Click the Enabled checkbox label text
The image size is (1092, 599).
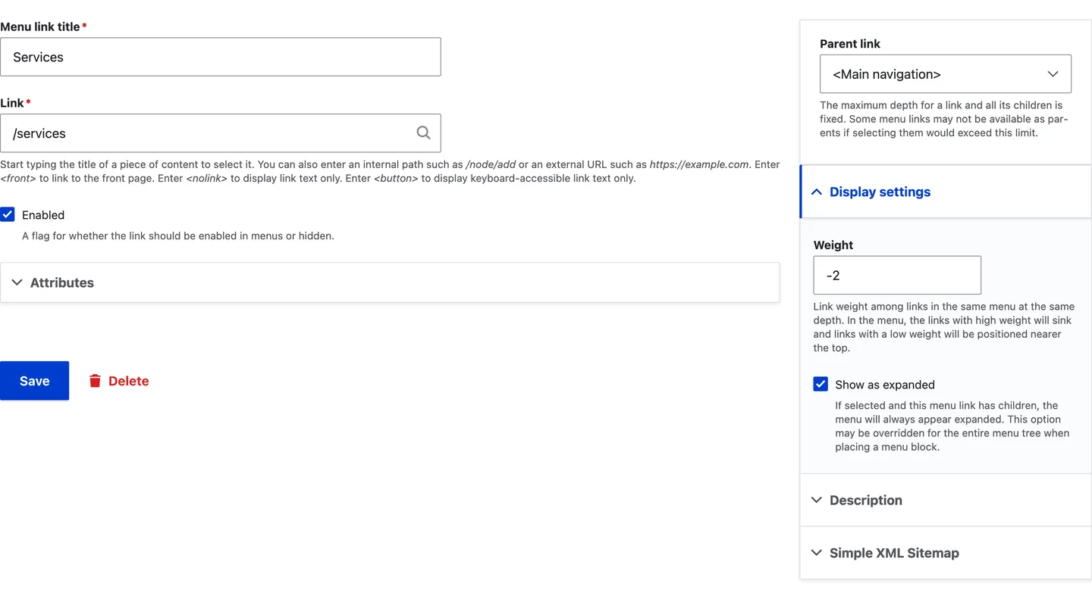point(43,215)
